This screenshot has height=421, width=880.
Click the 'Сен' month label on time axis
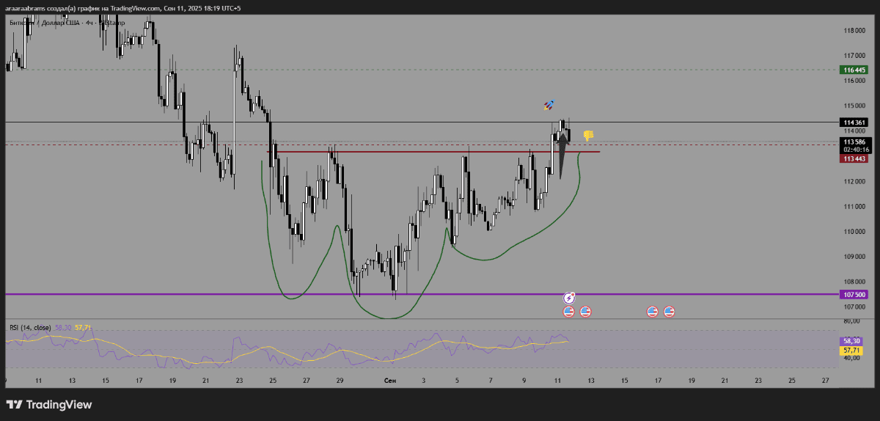pyautogui.click(x=390, y=381)
